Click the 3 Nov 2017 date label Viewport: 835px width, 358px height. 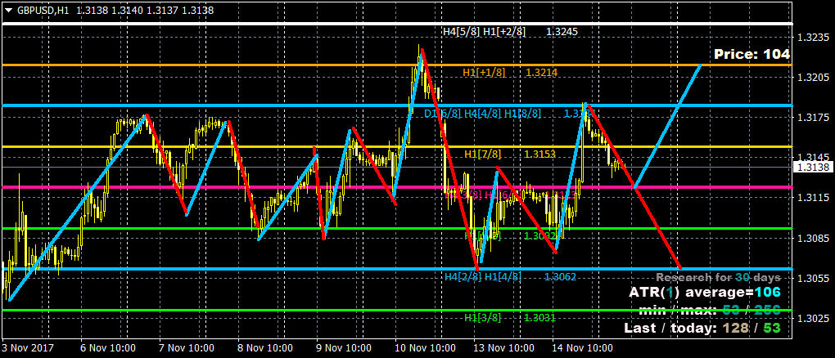[27, 348]
